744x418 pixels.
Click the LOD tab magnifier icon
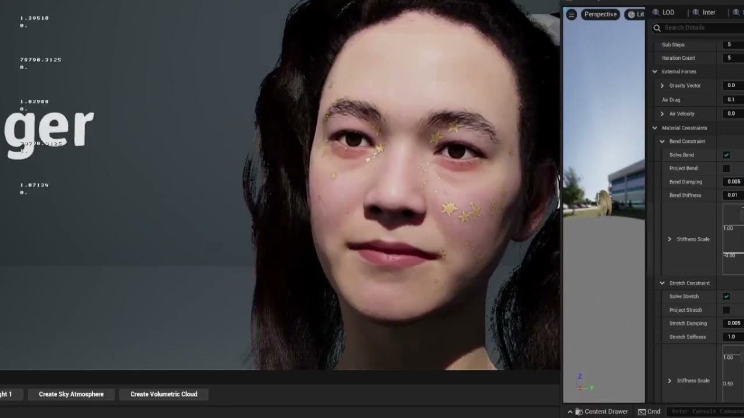(656, 12)
